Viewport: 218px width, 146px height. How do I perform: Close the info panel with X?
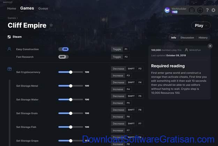[x=210, y=46]
